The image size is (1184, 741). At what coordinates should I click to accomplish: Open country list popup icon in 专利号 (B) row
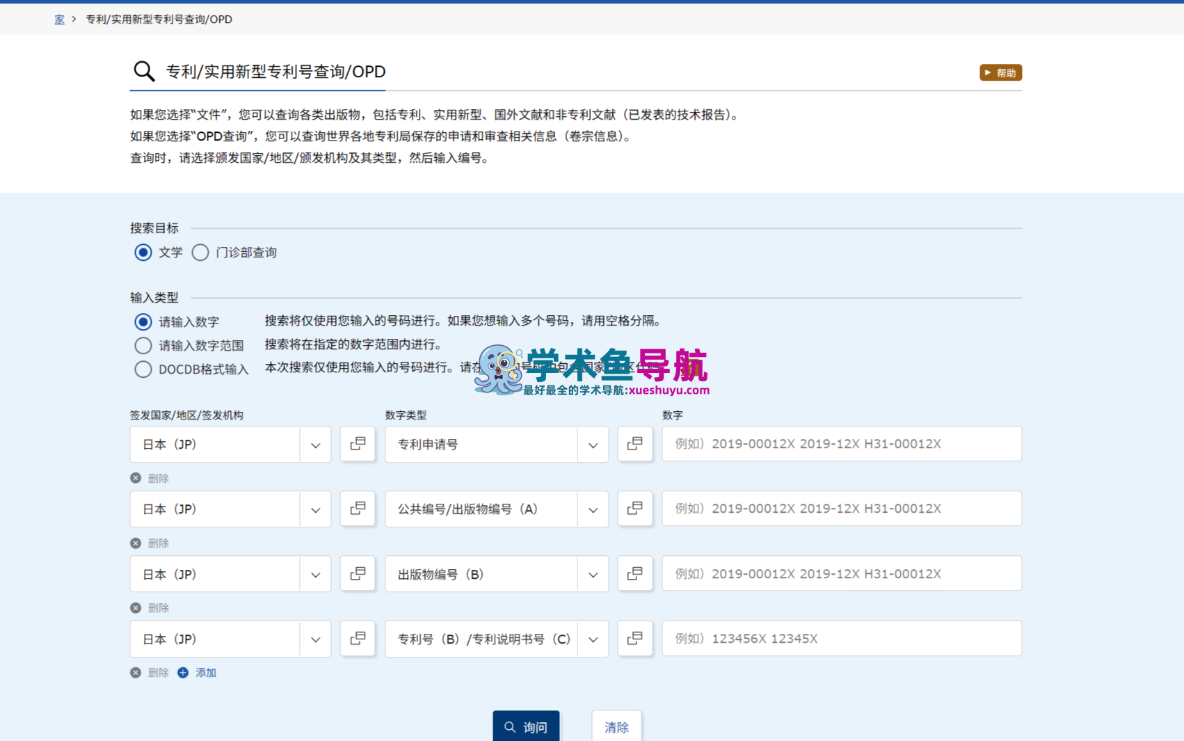pos(358,638)
